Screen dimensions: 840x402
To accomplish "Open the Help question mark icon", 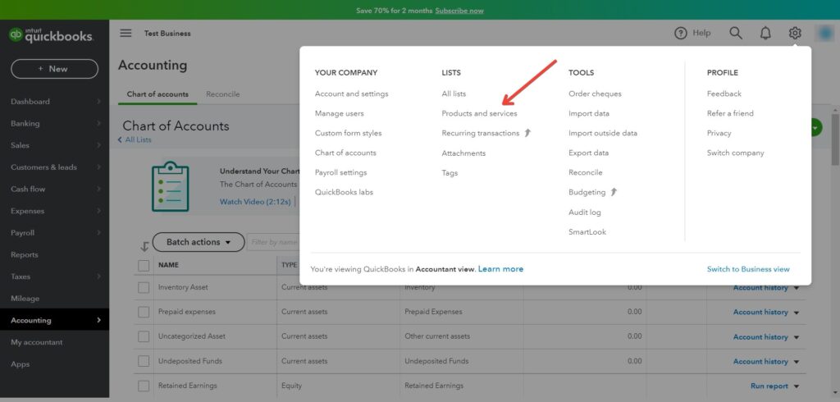I will click(680, 34).
